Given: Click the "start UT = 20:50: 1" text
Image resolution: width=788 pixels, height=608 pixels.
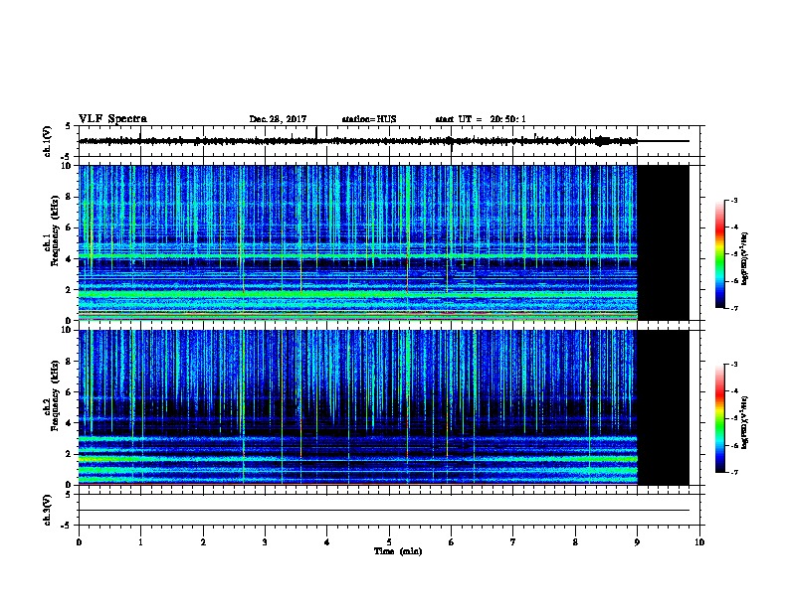Looking at the screenshot, I should [481, 119].
